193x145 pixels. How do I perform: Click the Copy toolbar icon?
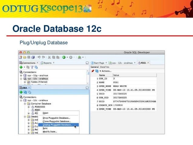(x=54, y=57)
